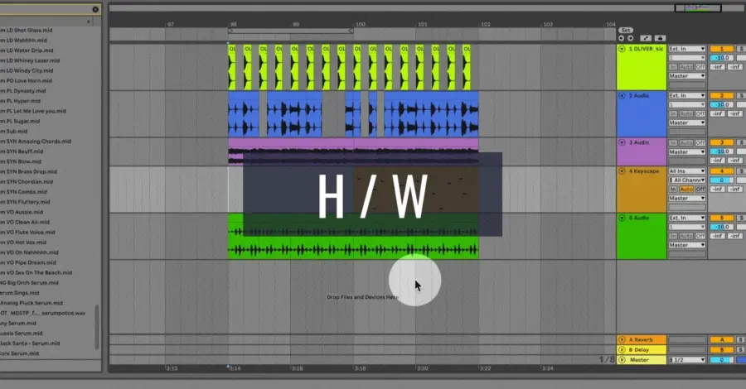This screenshot has width=746, height=389.
Task: Solo the Keyscape track
Action: point(741,171)
